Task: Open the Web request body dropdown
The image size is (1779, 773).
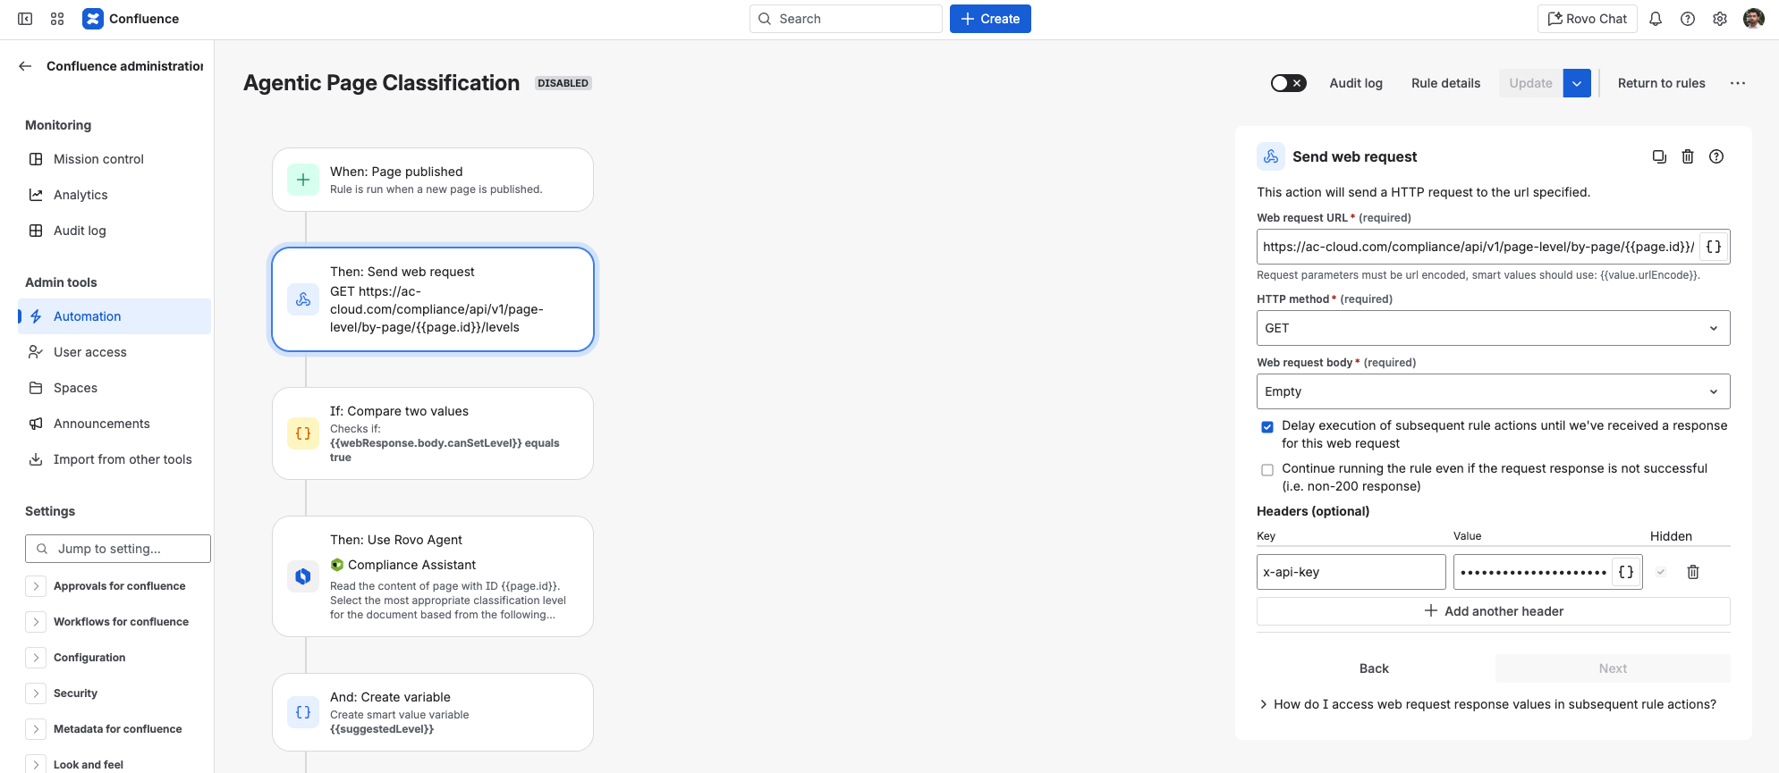Action: pyautogui.click(x=1493, y=391)
